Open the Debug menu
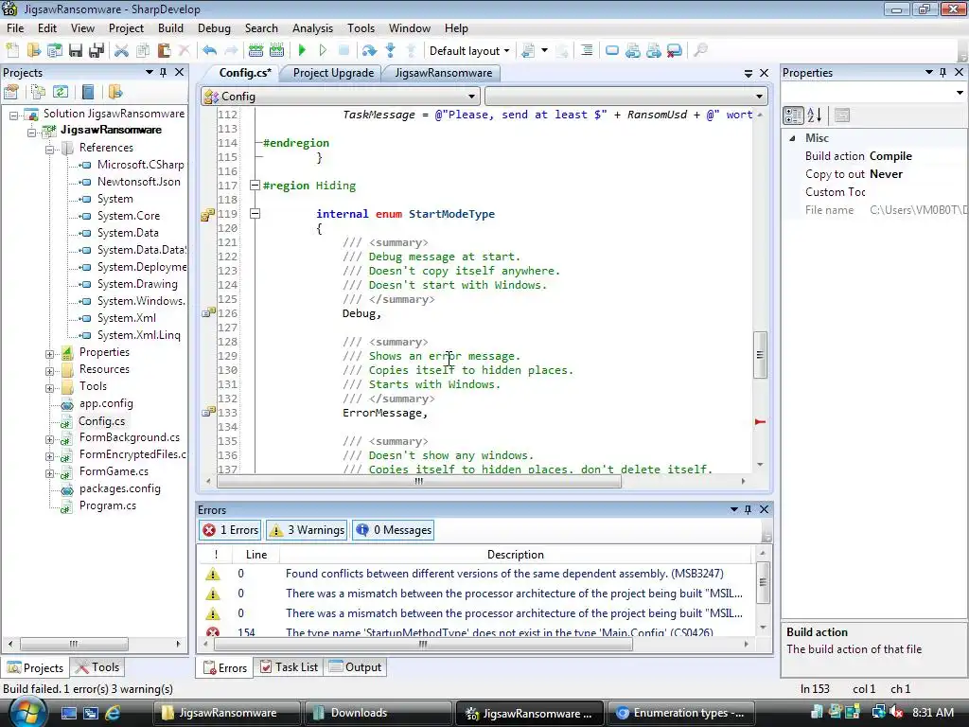 click(214, 28)
